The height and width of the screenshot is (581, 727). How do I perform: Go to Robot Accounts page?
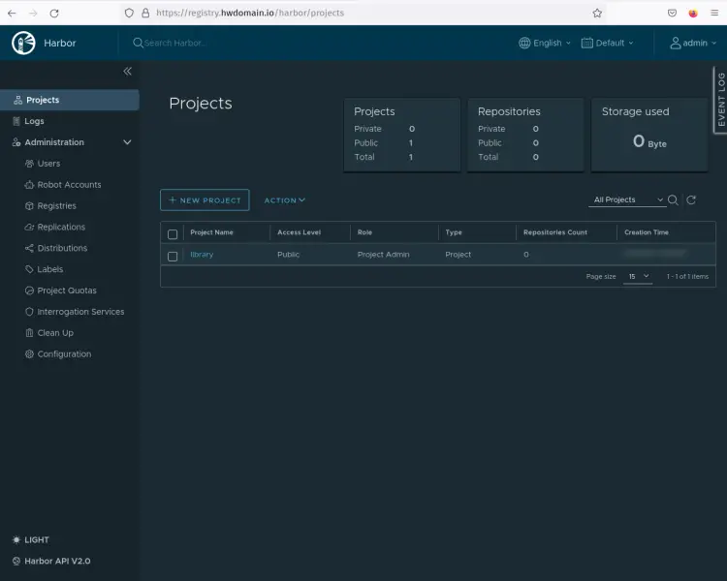(69, 185)
